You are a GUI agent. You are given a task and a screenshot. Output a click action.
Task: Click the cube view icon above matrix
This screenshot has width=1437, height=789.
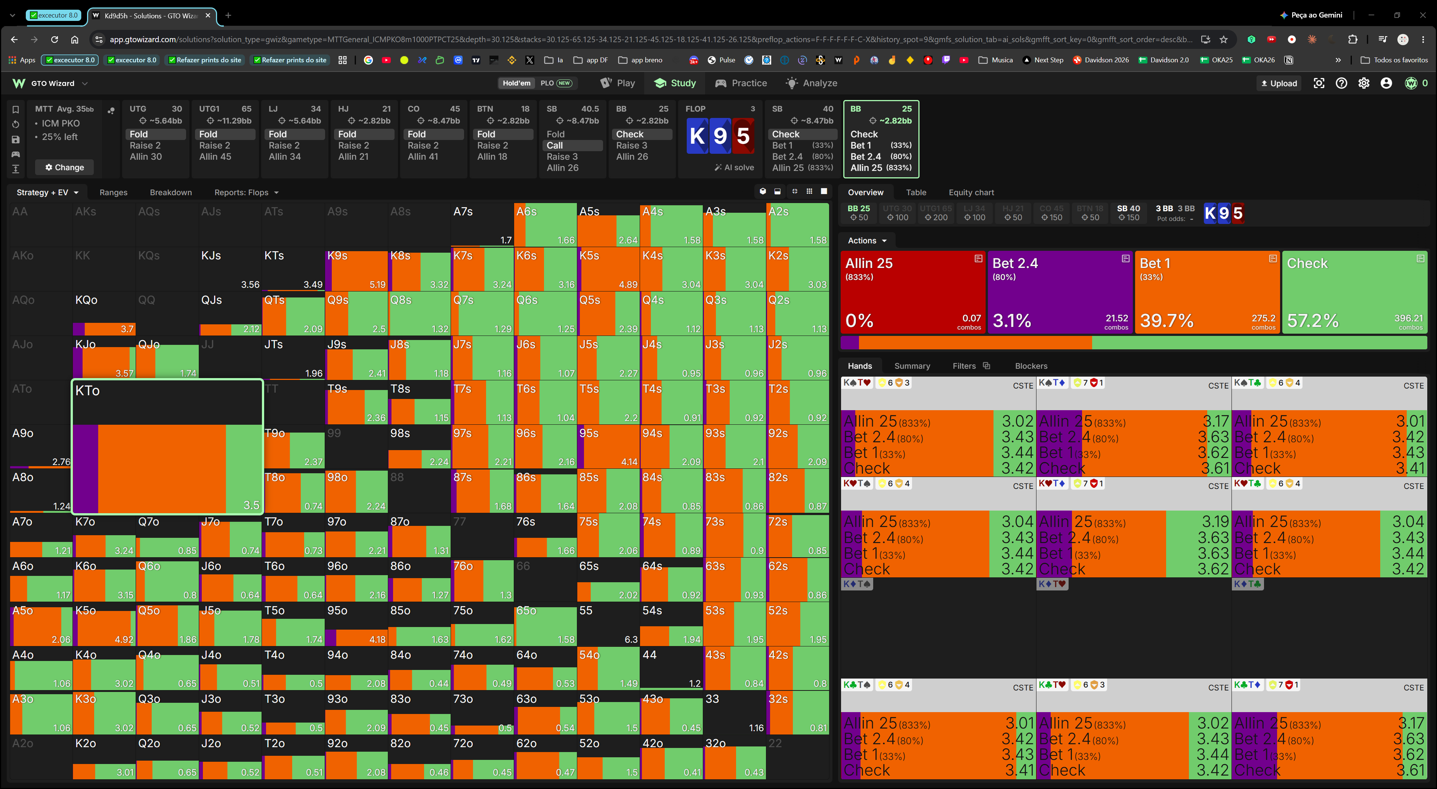click(763, 191)
